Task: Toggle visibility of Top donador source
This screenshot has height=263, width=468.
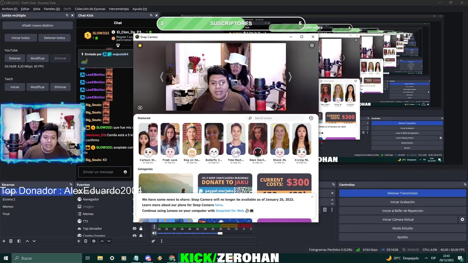Action: [x=135, y=229]
